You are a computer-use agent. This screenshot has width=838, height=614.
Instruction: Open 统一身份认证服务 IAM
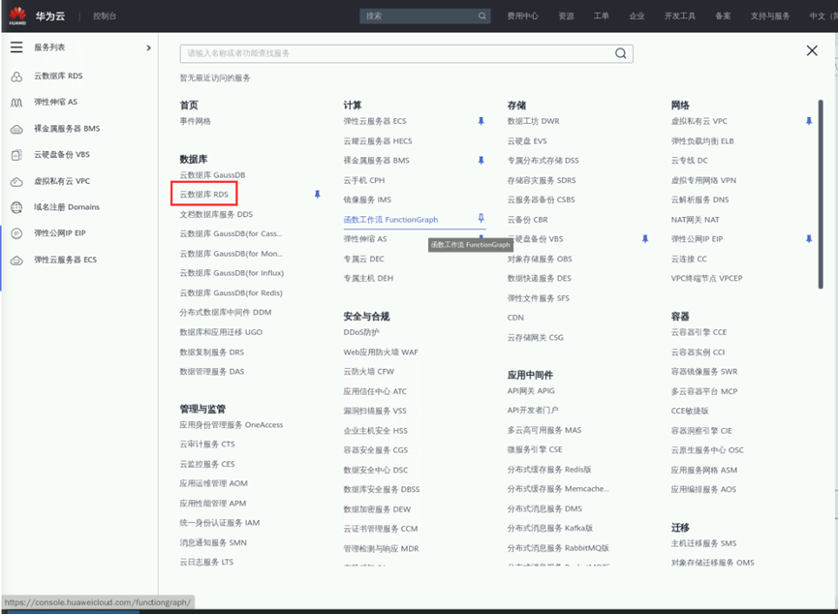coord(219,523)
